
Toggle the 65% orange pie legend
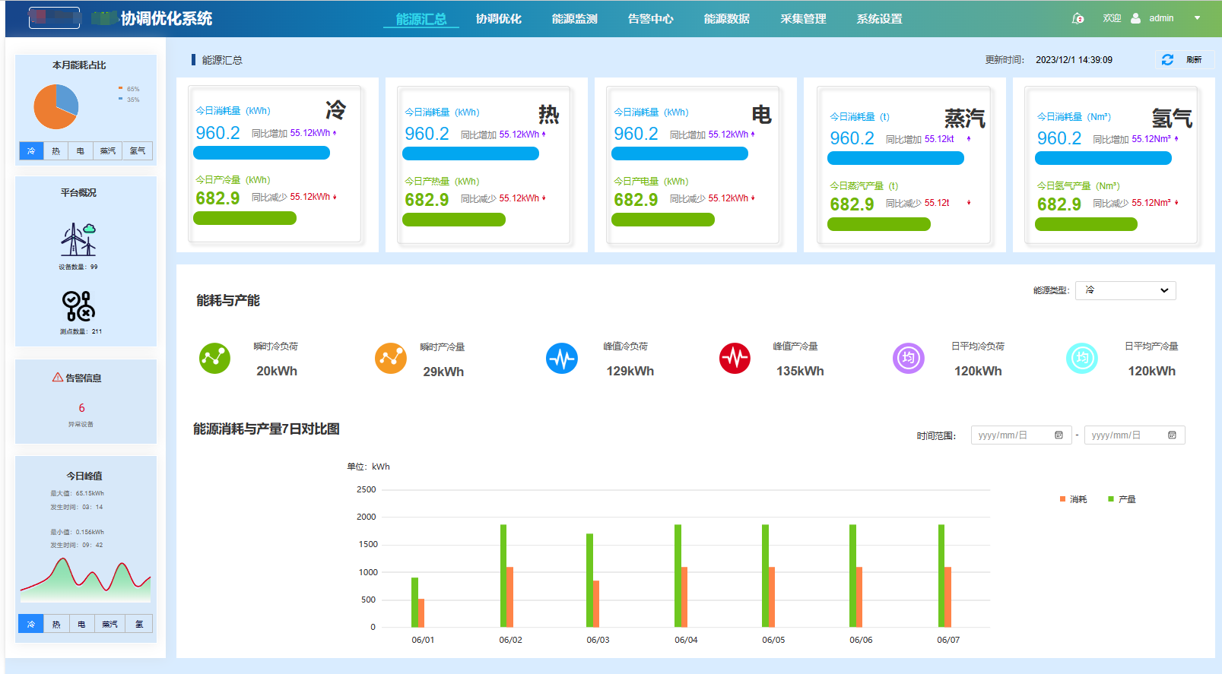(129, 89)
